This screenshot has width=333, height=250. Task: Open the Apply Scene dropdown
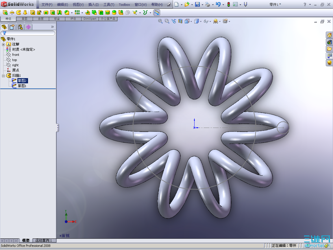217,21
